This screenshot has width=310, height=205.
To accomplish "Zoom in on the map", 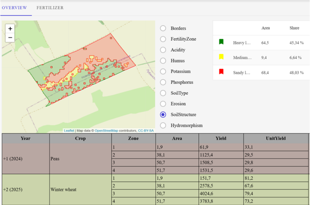I will pyautogui.click(x=10, y=29).
